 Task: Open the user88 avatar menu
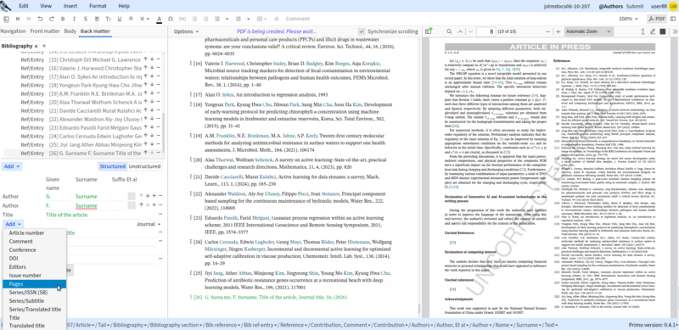click(672, 6)
